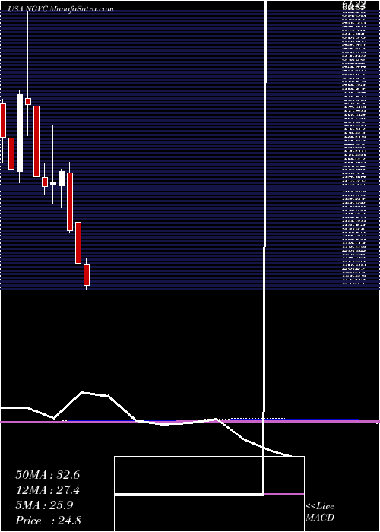Click the '<<Live MACD' label
The image size is (380, 532).
(x=320, y=512)
